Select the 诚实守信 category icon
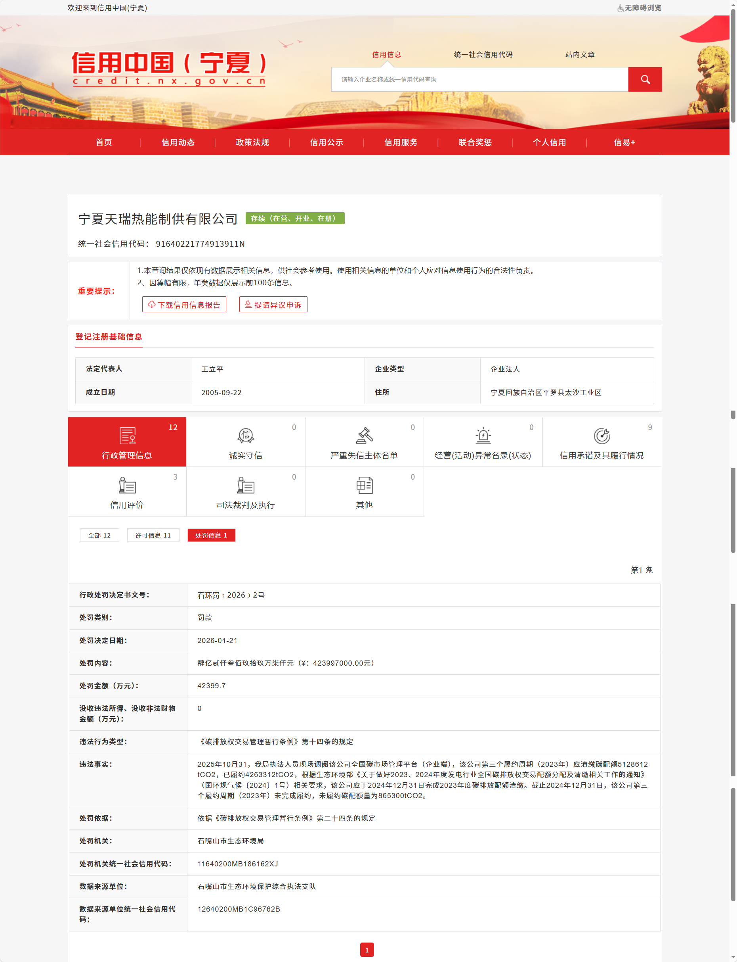The height and width of the screenshot is (962, 737). (x=246, y=436)
